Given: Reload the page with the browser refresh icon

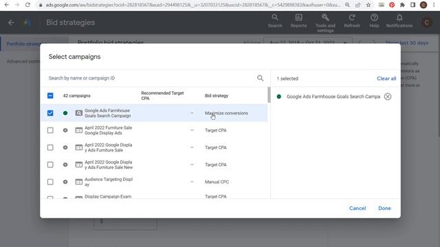Looking at the screenshot, I should pos(27,5).
